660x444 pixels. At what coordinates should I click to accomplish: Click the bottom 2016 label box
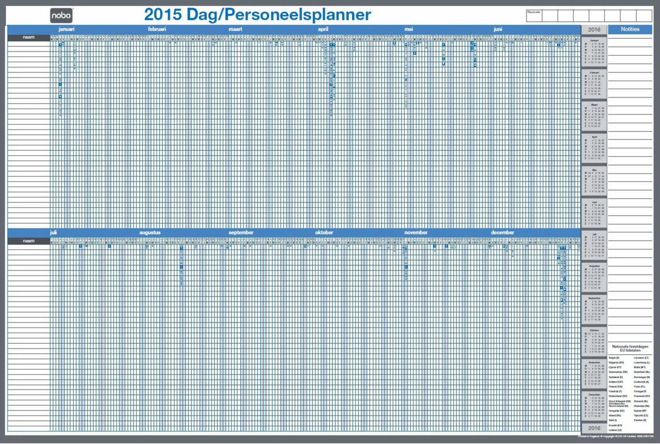pos(594,428)
